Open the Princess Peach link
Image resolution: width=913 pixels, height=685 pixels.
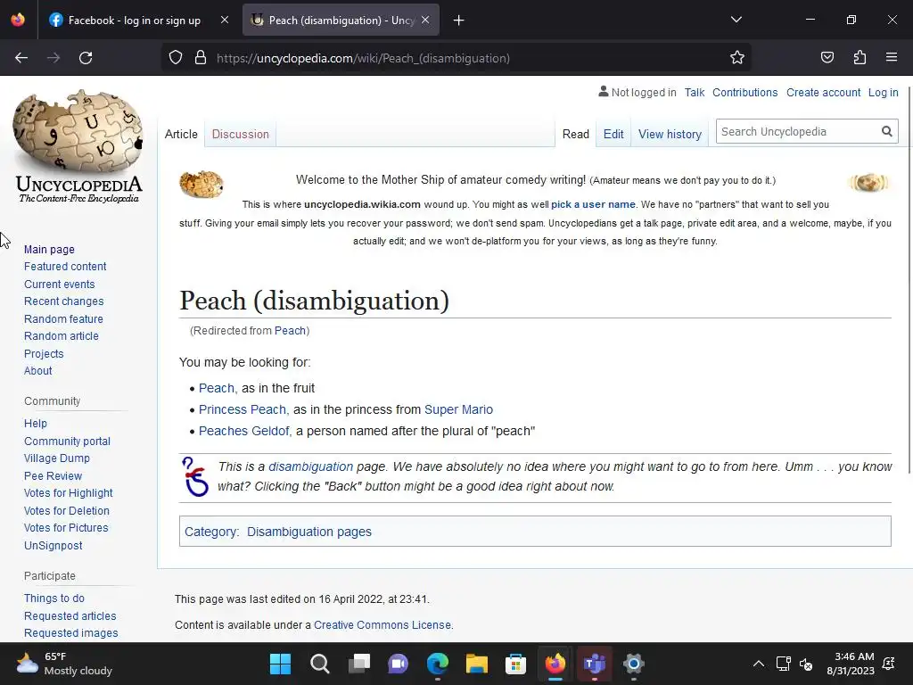[x=243, y=409]
